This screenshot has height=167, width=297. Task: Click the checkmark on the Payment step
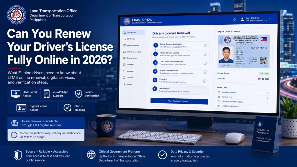(205, 81)
